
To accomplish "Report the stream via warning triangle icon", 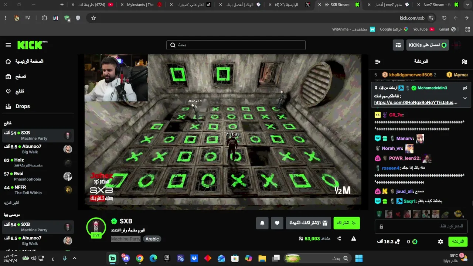I will point(354,239).
